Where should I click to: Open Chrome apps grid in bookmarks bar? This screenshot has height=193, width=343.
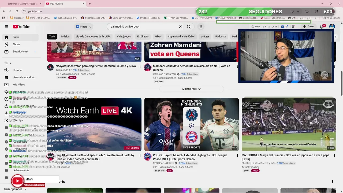tap(4, 18)
